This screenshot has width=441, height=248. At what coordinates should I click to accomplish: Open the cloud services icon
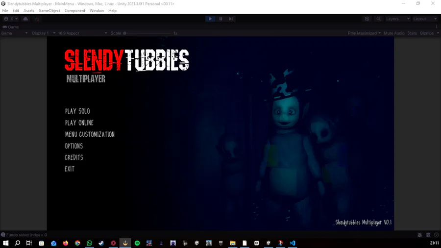tap(25, 19)
